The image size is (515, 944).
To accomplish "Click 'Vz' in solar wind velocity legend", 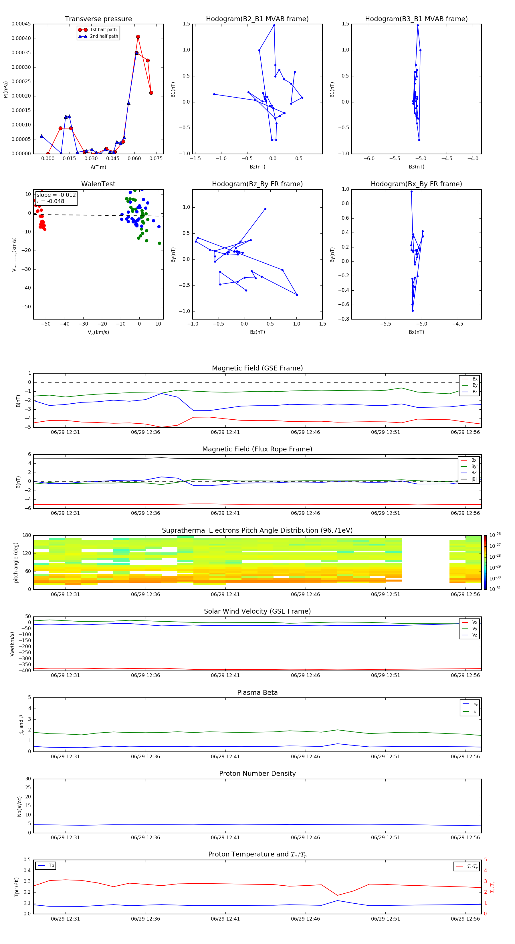I will tap(470, 635).
